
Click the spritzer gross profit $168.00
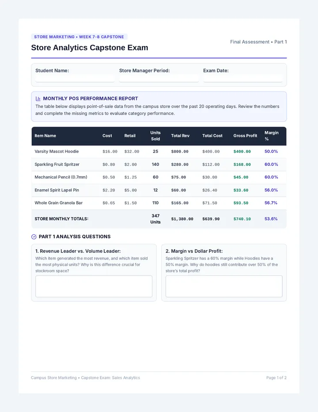[242, 164]
